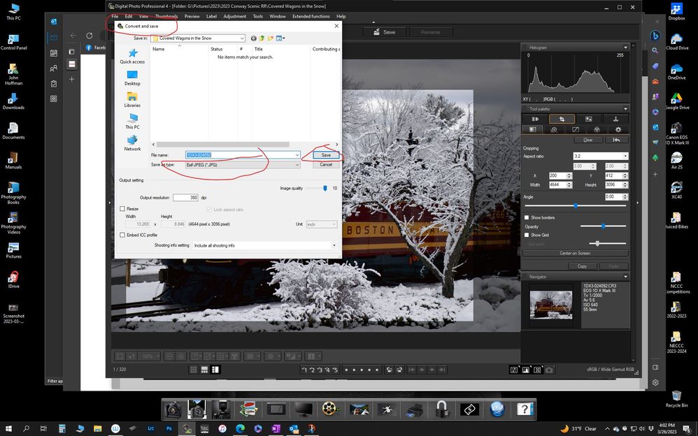Check Embed ICC profile option
This screenshot has height=436, width=698.
(122, 235)
